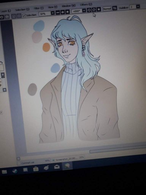Open Steam from the taskbar
The height and width of the screenshot is (195, 146).
coord(15,171)
